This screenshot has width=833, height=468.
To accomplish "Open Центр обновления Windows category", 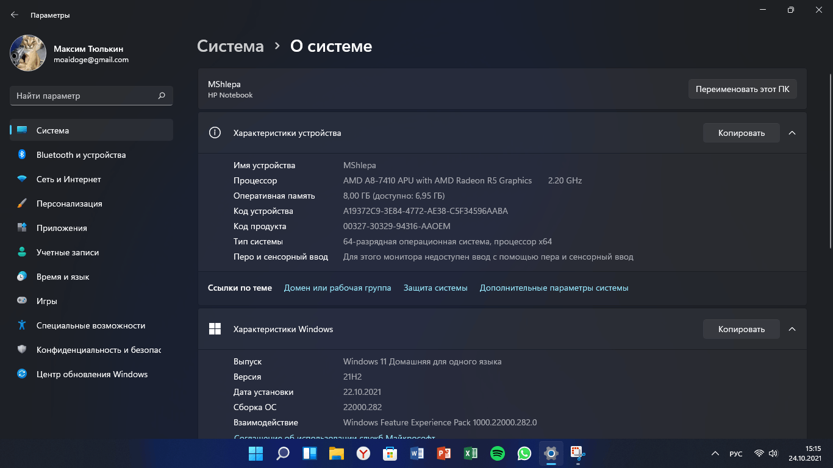I will coord(91,374).
